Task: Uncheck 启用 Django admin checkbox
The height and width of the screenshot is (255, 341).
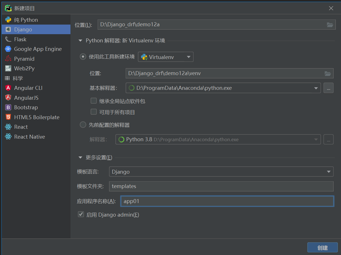Action: coord(81,214)
